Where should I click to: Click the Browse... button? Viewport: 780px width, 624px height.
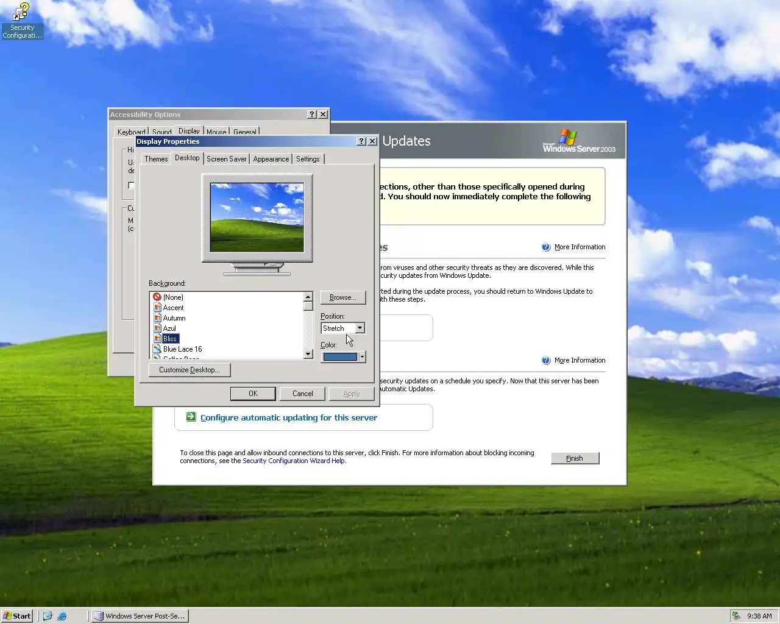(x=343, y=297)
